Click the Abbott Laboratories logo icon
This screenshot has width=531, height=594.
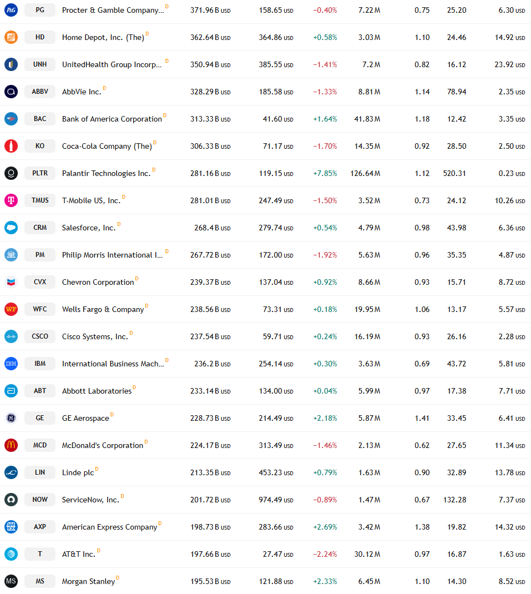11,391
